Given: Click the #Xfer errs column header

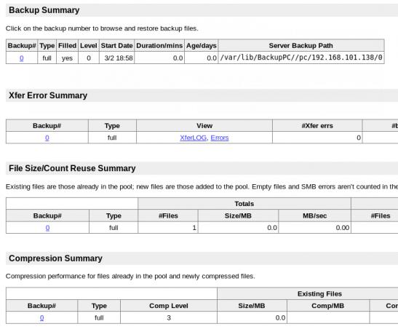Looking at the screenshot, I should (x=317, y=126).
